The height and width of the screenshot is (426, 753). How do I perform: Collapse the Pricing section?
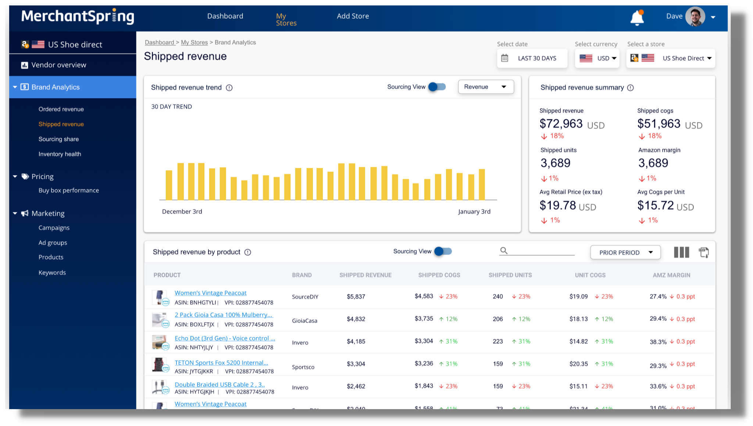tap(15, 177)
